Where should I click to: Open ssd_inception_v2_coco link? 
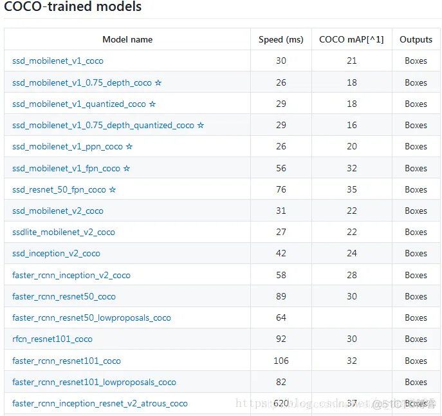tap(56, 254)
